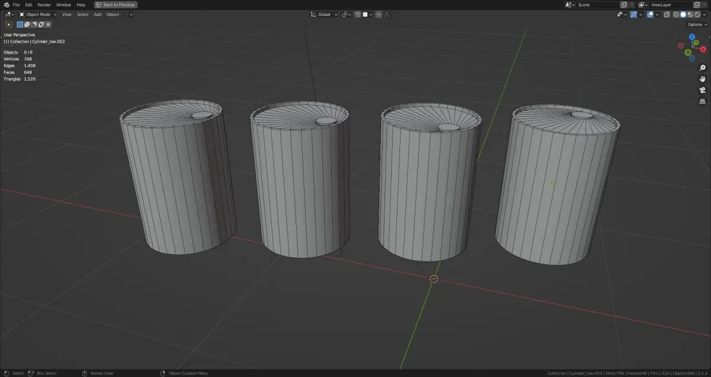Choose the Subtract selection mode
This screenshot has height=377, width=711.
34,24
